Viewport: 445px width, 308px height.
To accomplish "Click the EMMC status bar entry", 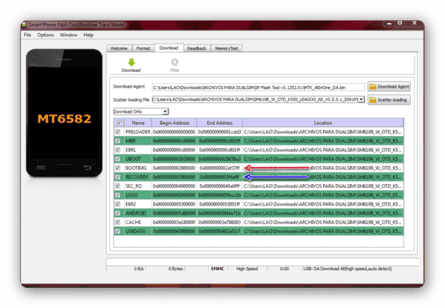I will pyautogui.click(x=218, y=269).
